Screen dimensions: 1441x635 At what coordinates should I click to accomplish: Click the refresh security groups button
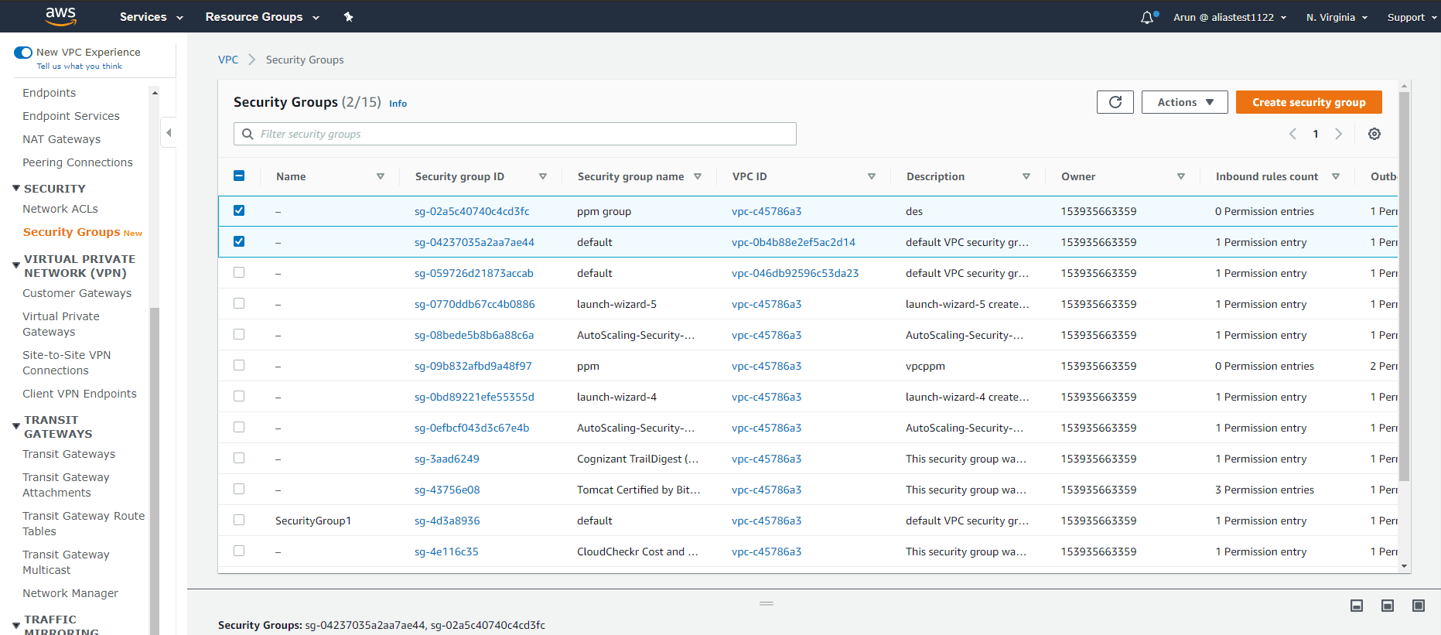1115,102
